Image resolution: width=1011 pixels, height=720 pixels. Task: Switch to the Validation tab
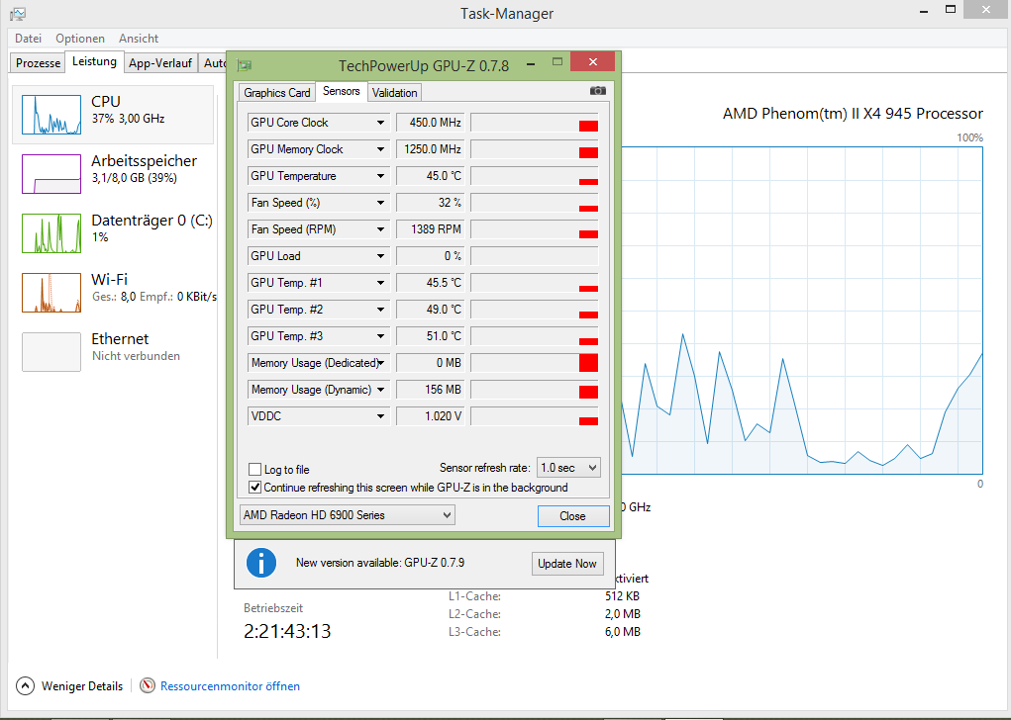395,93
